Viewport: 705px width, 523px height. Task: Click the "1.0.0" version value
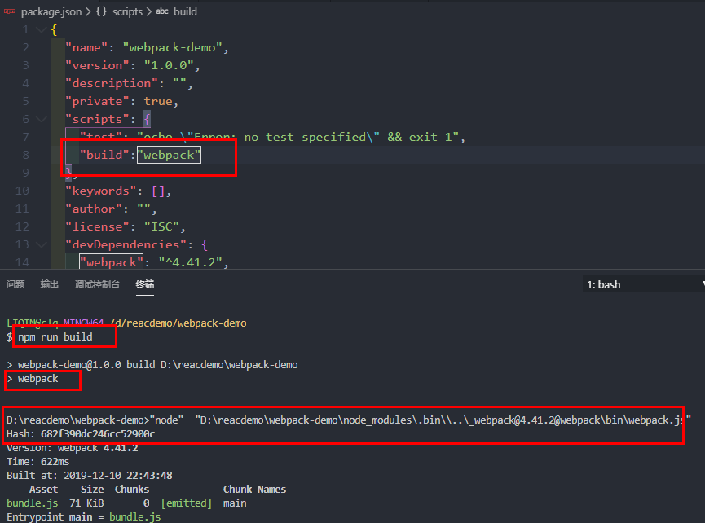(169, 66)
